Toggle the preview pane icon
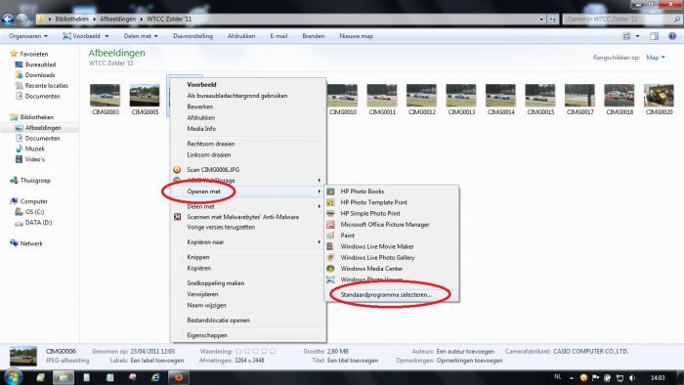The width and height of the screenshot is (684, 385). point(654,36)
